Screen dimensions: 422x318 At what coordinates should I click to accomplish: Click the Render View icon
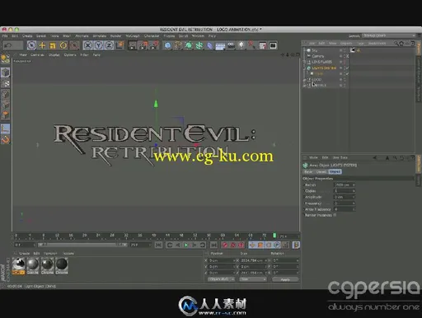(x=132, y=45)
